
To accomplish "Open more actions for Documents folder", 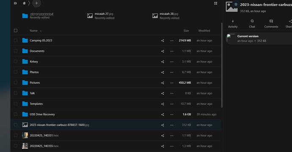I will pyautogui.click(x=172, y=51).
